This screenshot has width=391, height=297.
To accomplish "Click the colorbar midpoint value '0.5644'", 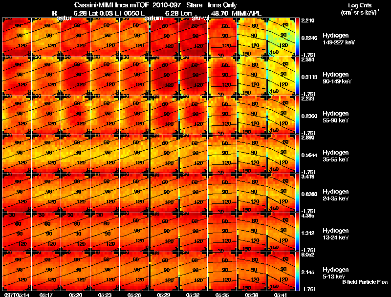I will point(309,155).
